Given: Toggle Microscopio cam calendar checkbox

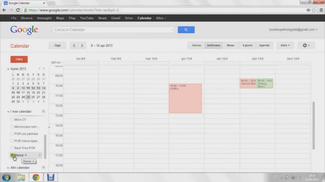Looking at the screenshot, I should tap(12, 127).
